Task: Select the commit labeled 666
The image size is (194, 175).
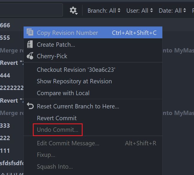Action: [x=5, y=25]
